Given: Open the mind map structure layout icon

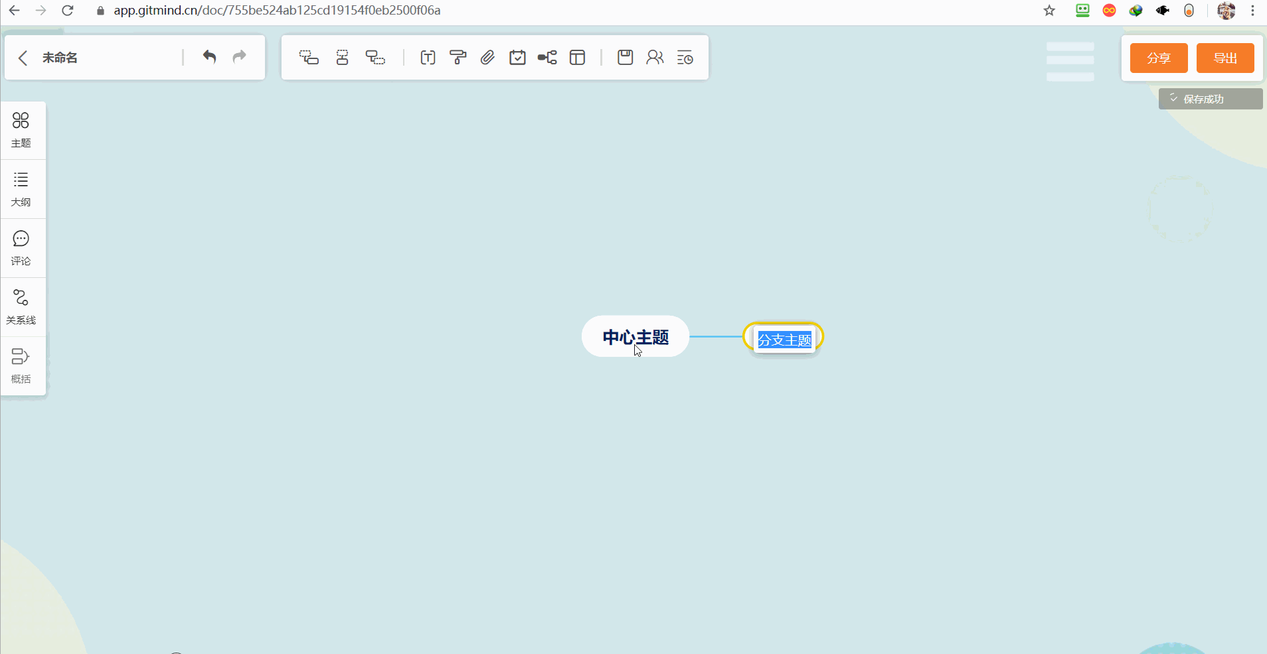Looking at the screenshot, I should [547, 58].
